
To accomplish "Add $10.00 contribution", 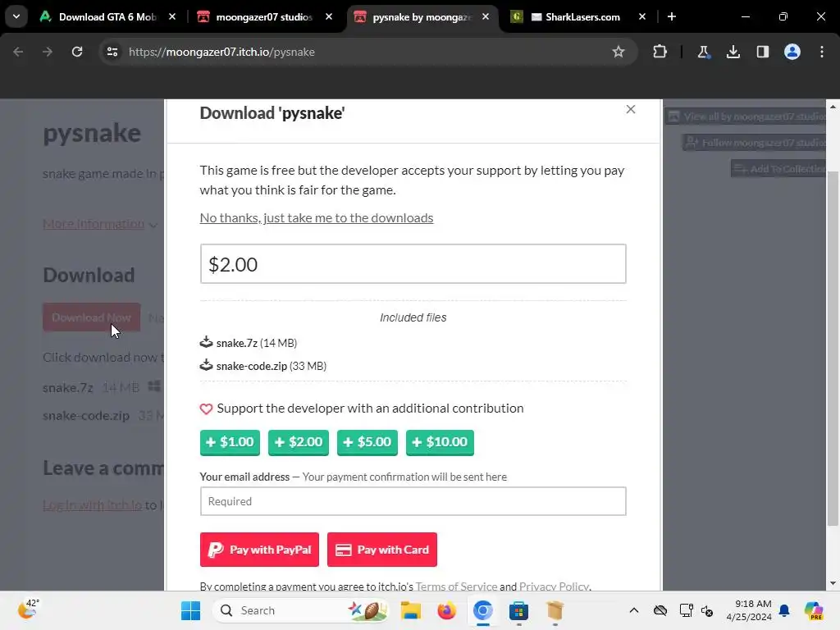I will click(440, 442).
